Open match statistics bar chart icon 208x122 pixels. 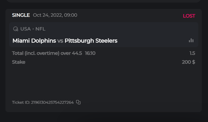coord(191,40)
